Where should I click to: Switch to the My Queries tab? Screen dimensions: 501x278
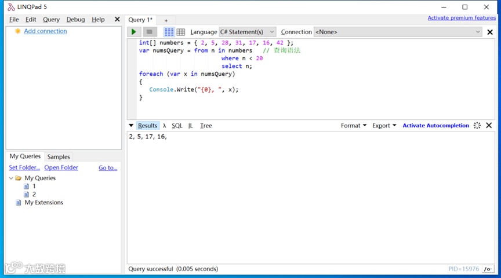(x=25, y=156)
